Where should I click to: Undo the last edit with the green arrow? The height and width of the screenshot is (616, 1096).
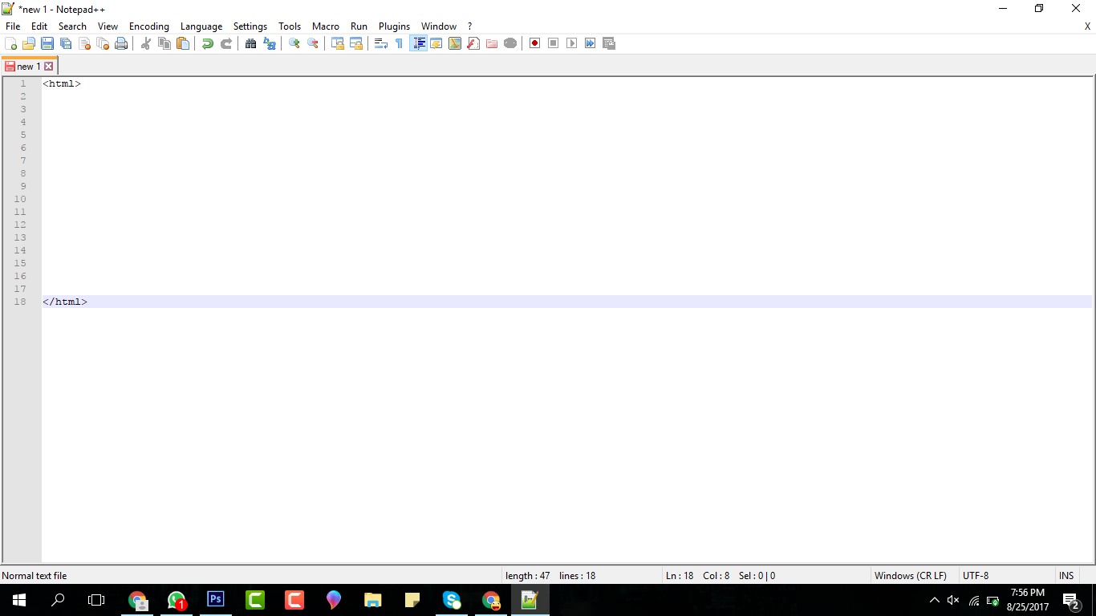208,43
